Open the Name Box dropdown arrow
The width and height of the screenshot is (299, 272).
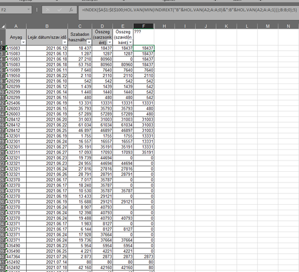(x=29, y=10)
